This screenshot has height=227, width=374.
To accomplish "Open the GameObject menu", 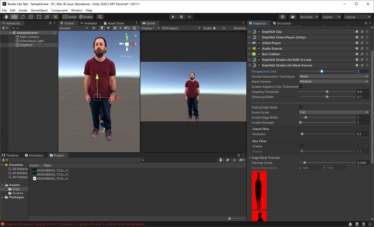I will point(39,10).
